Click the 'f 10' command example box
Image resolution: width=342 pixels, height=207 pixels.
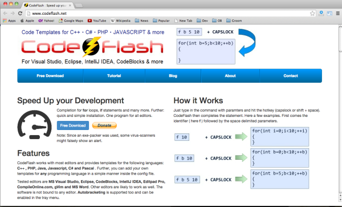pyautogui.click(x=182, y=137)
